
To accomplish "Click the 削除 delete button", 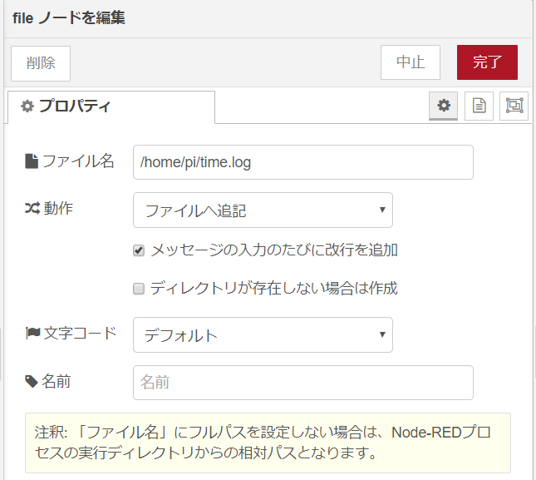I will tap(41, 63).
